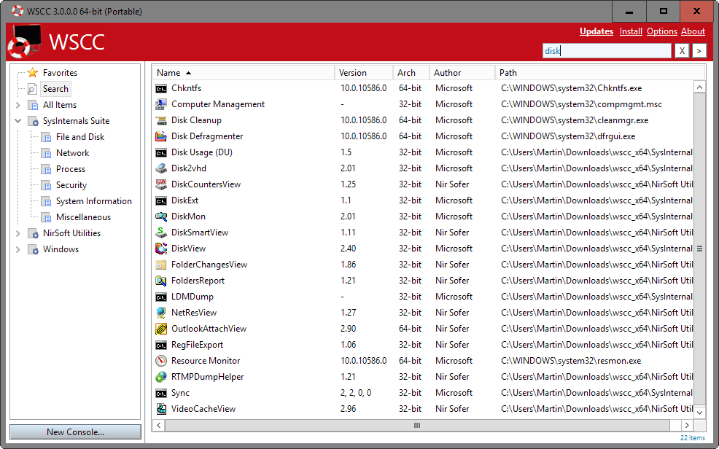719x449 pixels.
Task: Click the DiskExt console icon
Action: pos(161,200)
